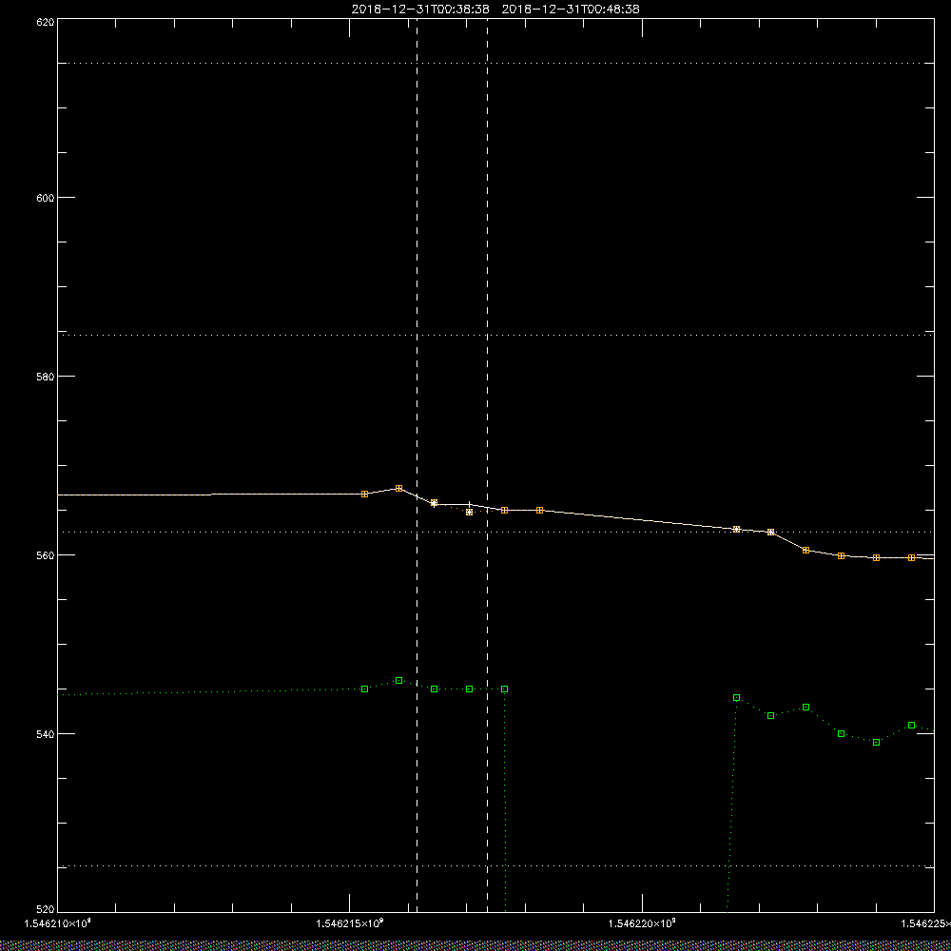Select the y-axis label 520
The width and height of the screenshot is (951, 951).
(46, 909)
